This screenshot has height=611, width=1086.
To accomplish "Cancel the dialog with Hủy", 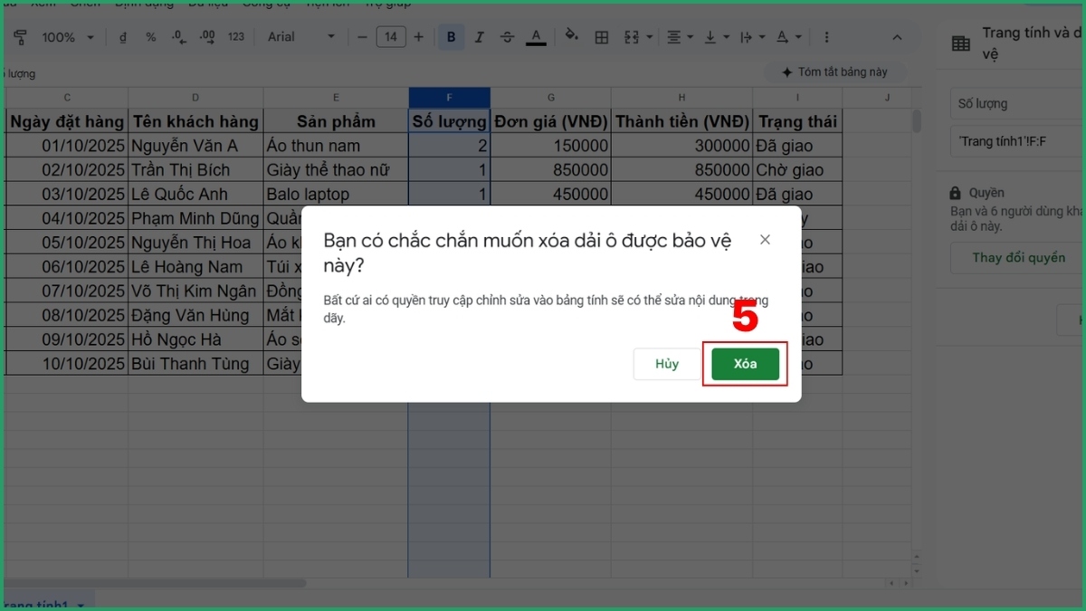I will click(x=665, y=363).
